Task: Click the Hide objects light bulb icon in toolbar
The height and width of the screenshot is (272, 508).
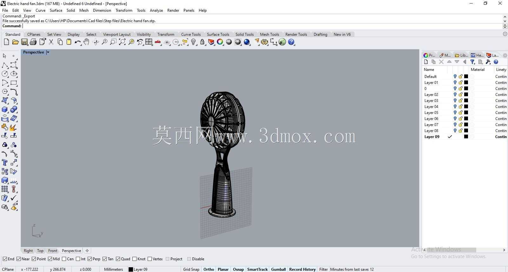Action: (193, 42)
